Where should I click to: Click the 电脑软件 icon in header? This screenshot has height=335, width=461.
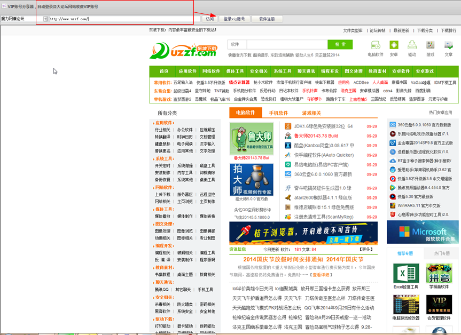pos(376,45)
